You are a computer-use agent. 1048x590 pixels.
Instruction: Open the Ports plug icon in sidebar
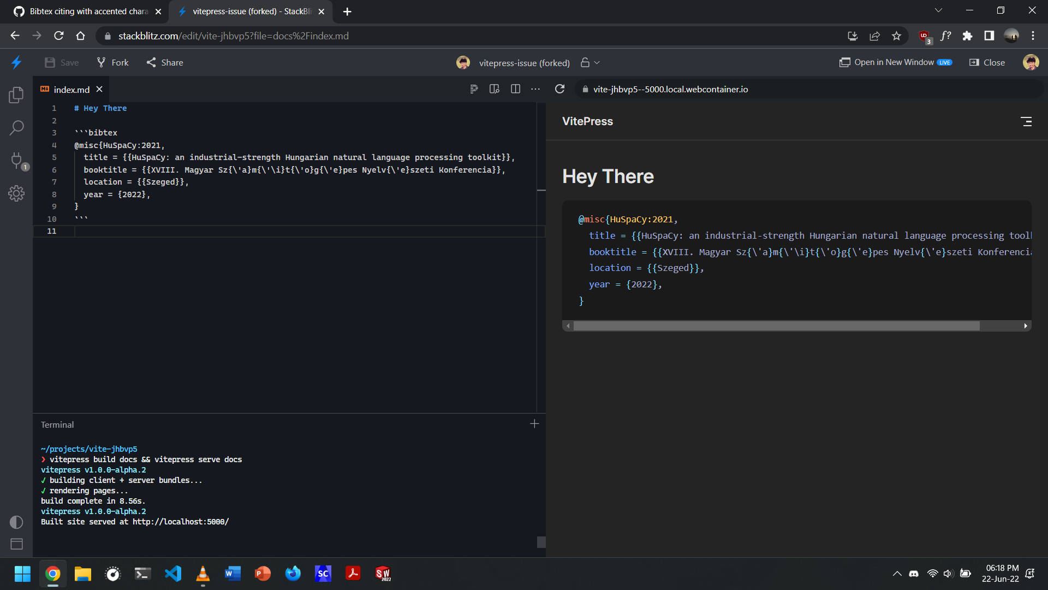(x=16, y=161)
